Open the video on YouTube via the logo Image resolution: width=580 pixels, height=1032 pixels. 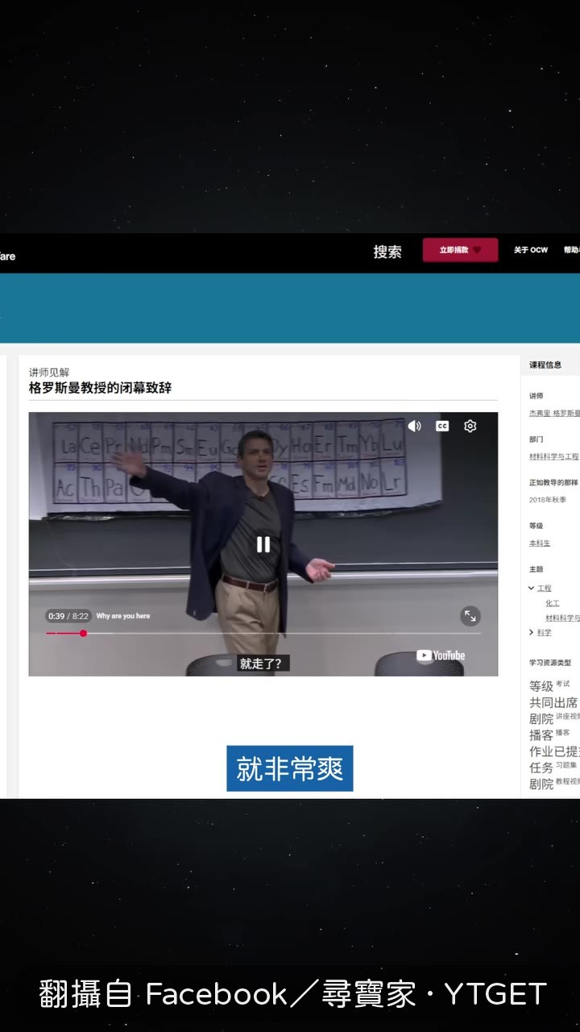tap(441, 655)
